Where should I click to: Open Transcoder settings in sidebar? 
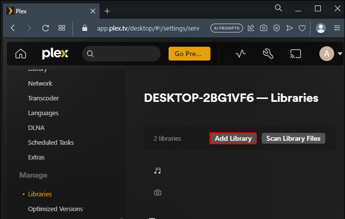(43, 98)
